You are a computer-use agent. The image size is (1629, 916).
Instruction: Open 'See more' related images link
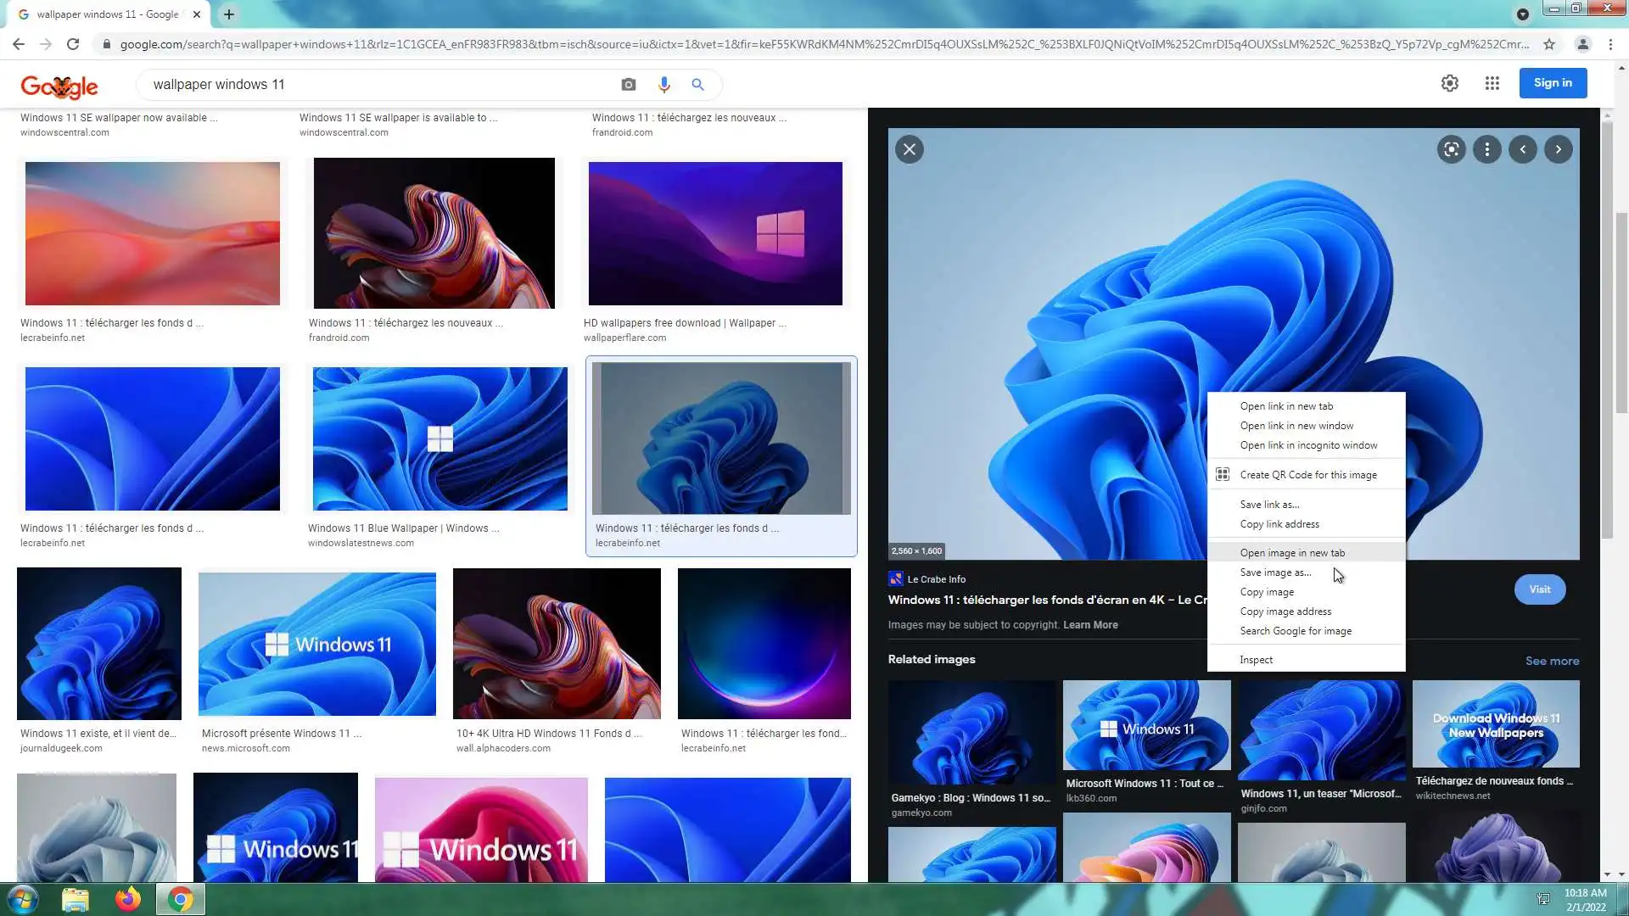pos(1551,662)
